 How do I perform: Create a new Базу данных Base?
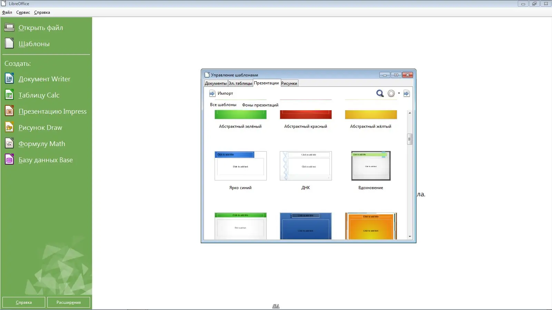coord(46,160)
